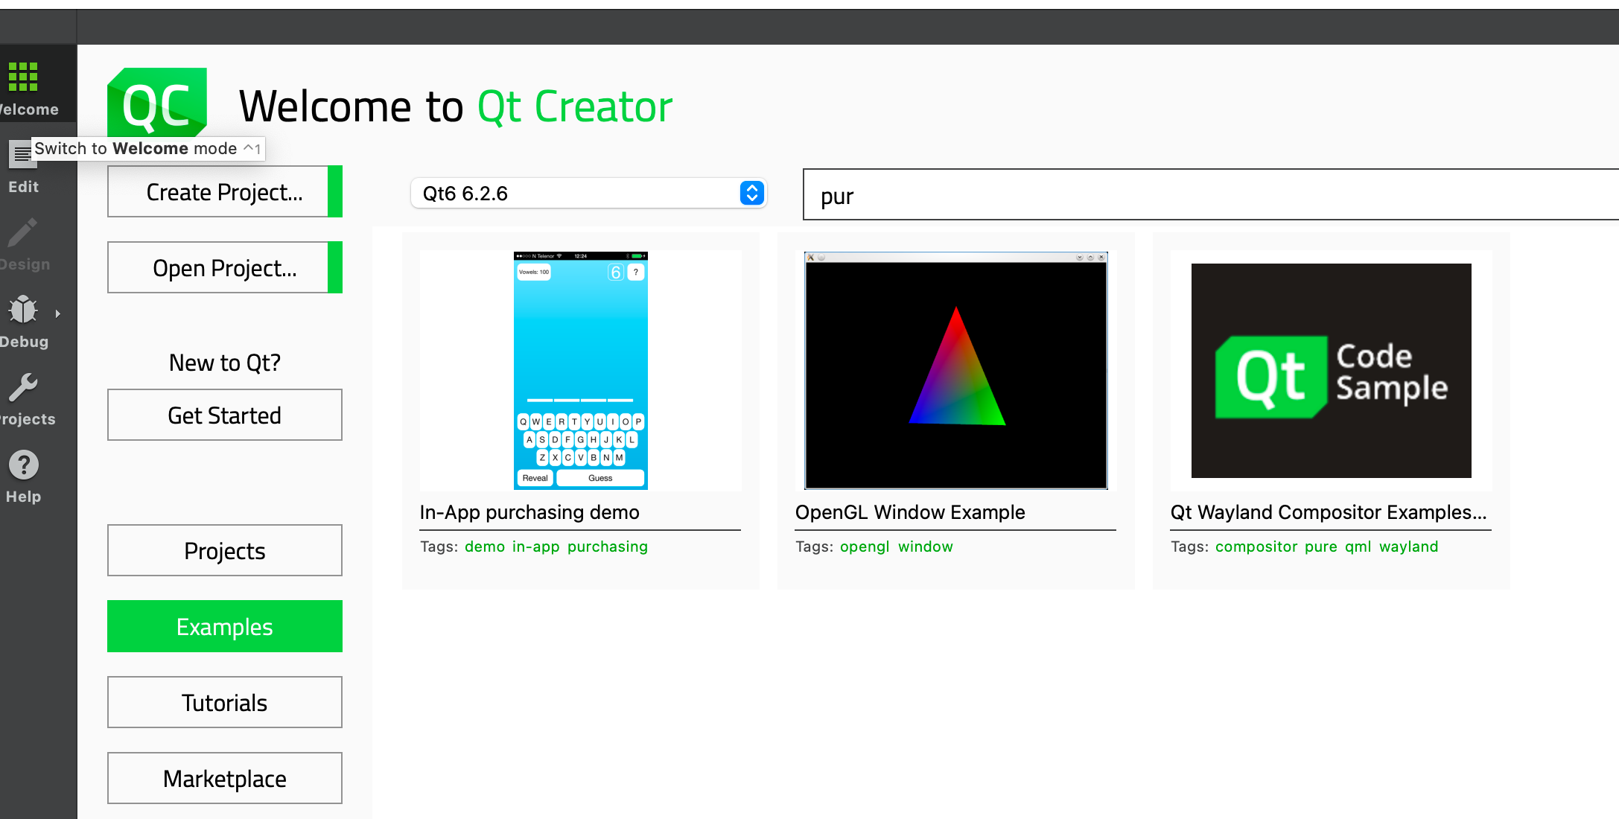The image size is (1619, 819).
Task: Click OpenGL Window Example title
Action: click(x=910, y=512)
